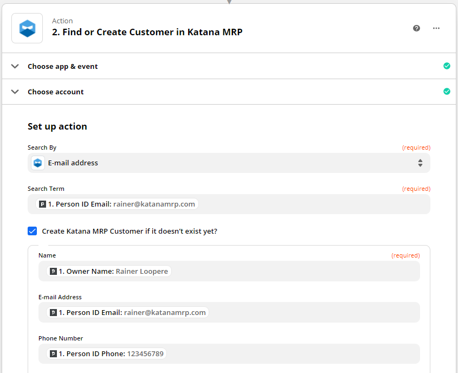Screen dimensions: 458x373
Task: Open the Search By dropdown arrows
Action: point(420,163)
